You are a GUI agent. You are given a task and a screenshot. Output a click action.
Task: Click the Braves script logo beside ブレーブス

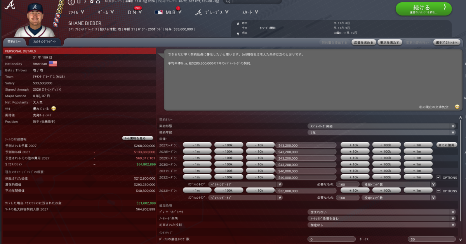(x=197, y=12)
